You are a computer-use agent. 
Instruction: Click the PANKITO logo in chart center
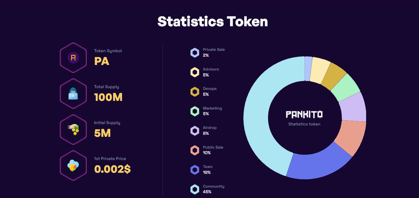point(304,114)
